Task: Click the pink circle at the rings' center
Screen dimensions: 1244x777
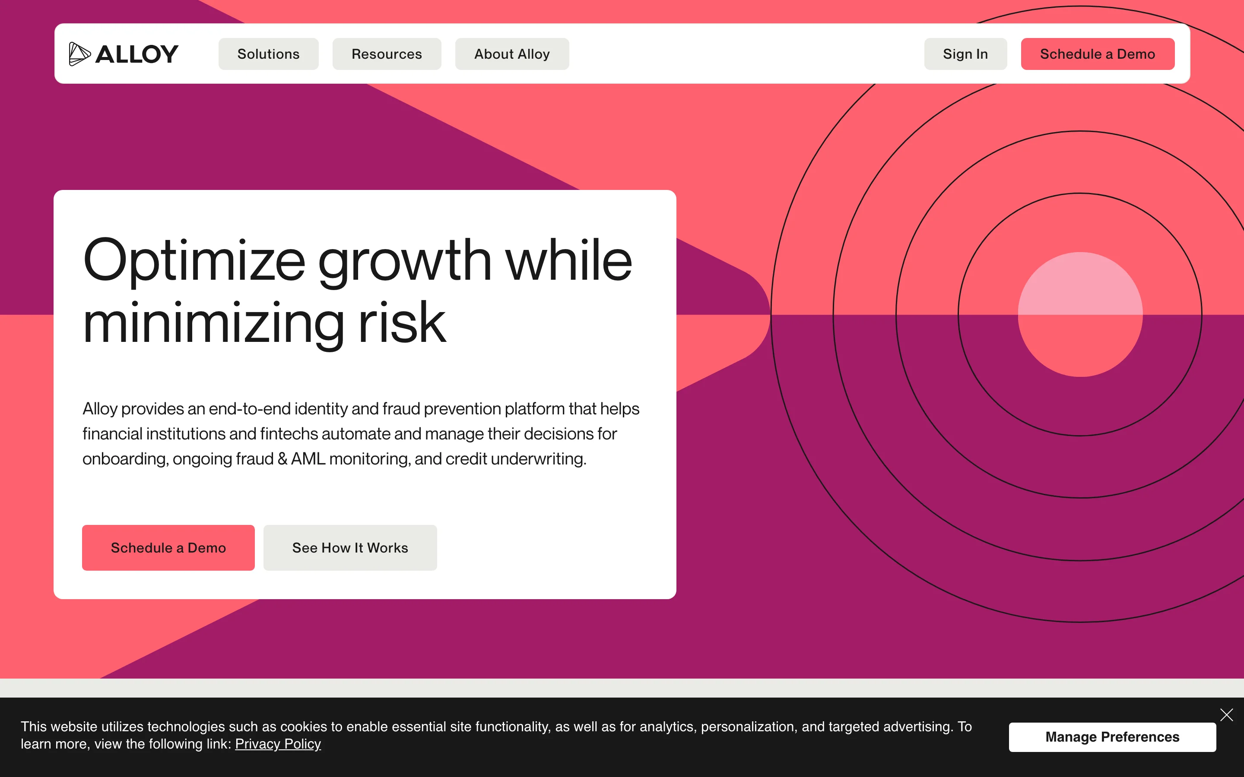Action: pyautogui.click(x=1080, y=315)
